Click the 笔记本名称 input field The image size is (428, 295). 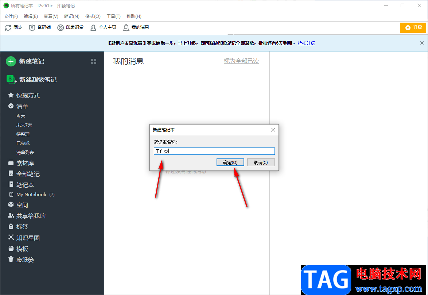point(214,151)
